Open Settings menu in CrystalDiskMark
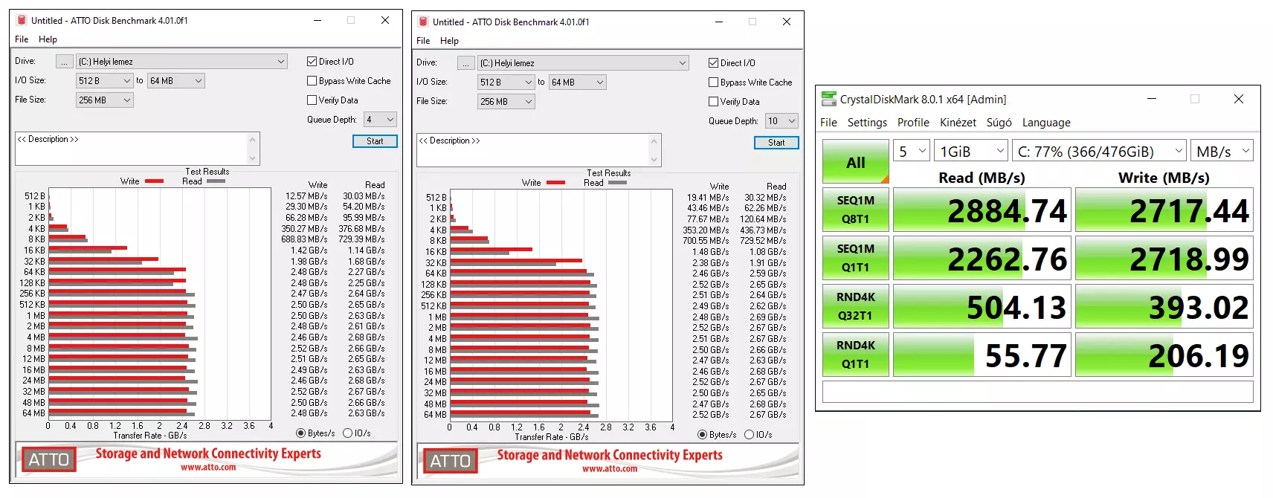Screen dimensions: 1273x498 867,123
